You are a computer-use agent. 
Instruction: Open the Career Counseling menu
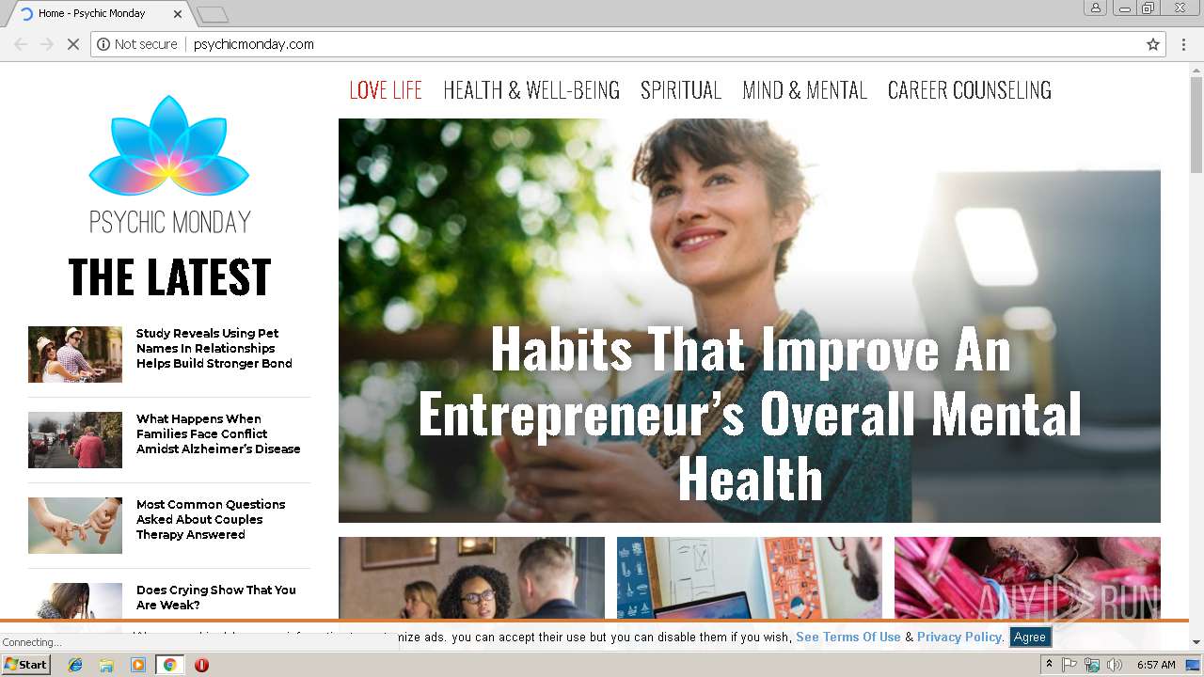coord(969,90)
